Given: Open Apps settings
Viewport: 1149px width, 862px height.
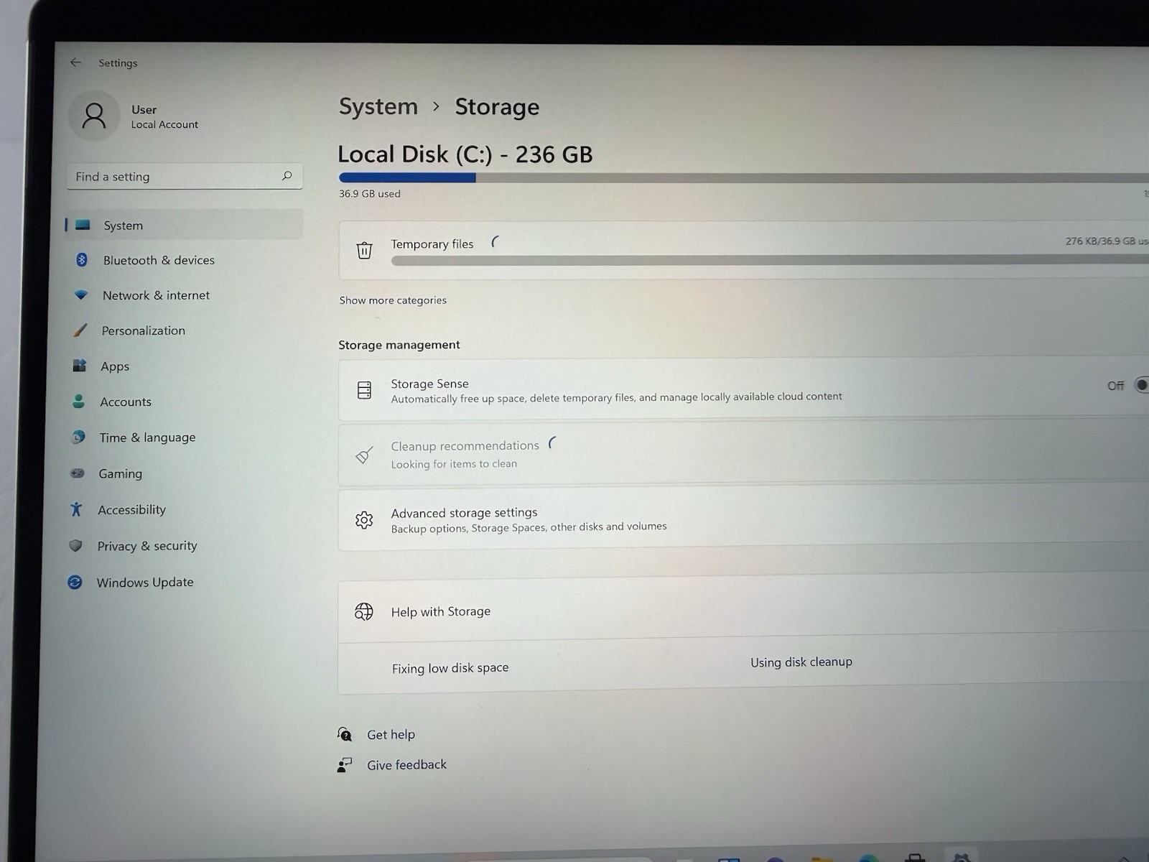Looking at the screenshot, I should tap(115, 366).
